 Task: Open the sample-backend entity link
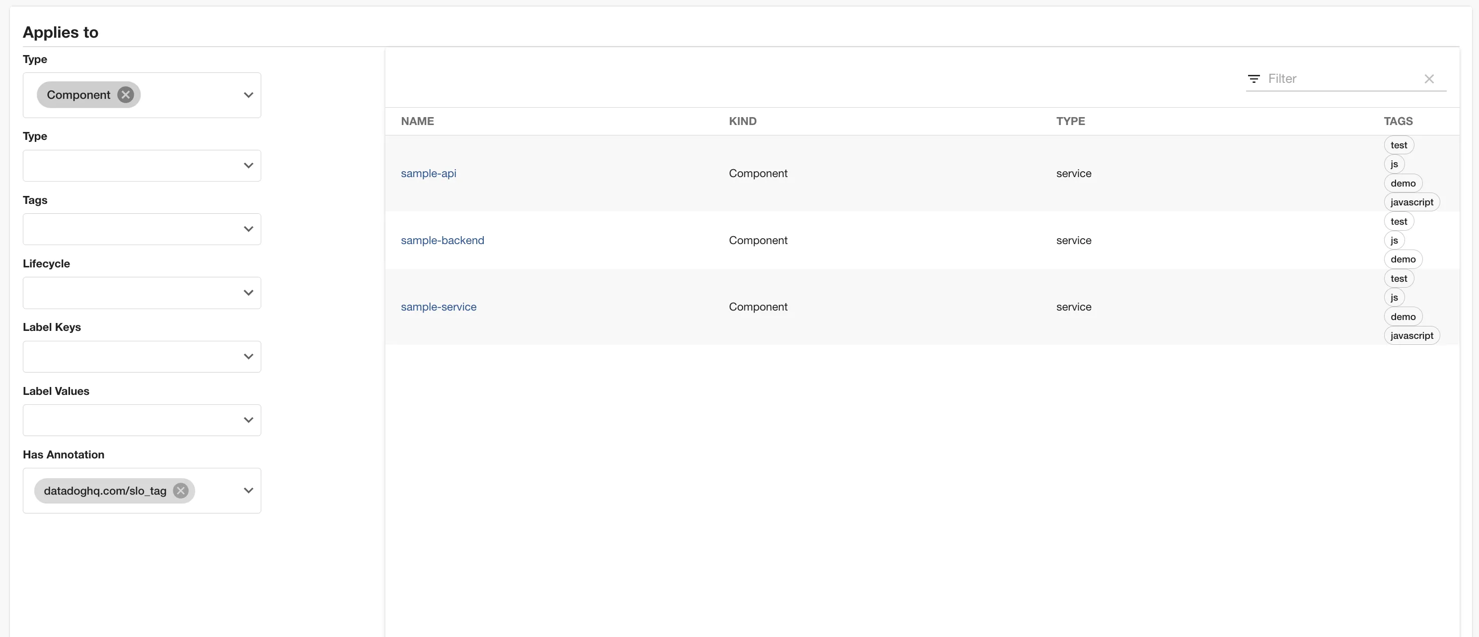click(x=442, y=240)
